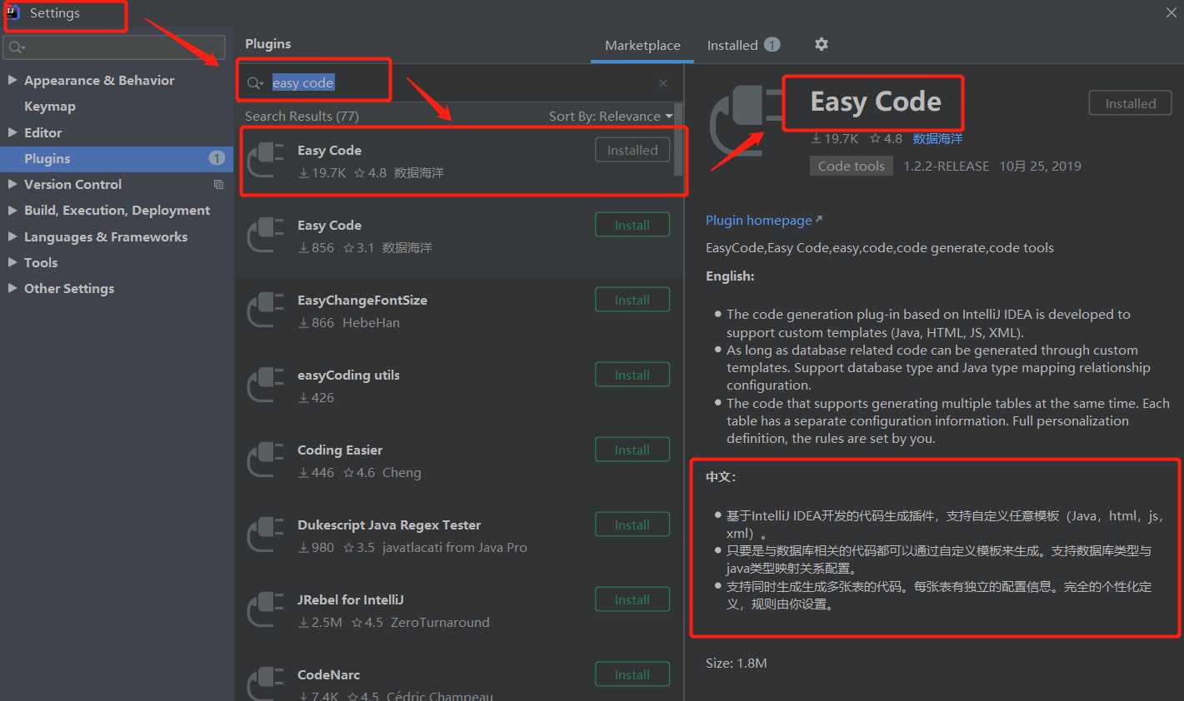Image resolution: width=1184 pixels, height=701 pixels.
Task: Click the javatlacati from Java Pro vendor text
Action: pyautogui.click(x=455, y=548)
